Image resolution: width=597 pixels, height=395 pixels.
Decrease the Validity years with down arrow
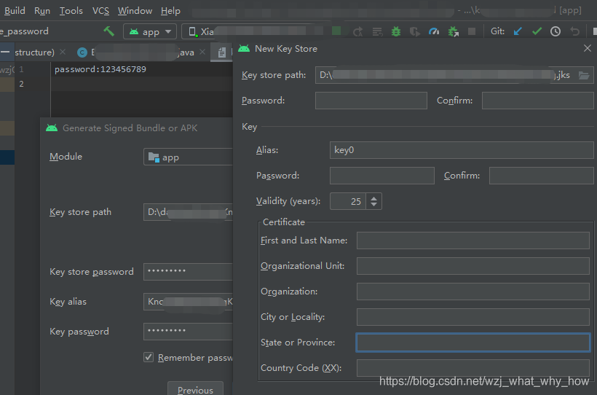374,205
